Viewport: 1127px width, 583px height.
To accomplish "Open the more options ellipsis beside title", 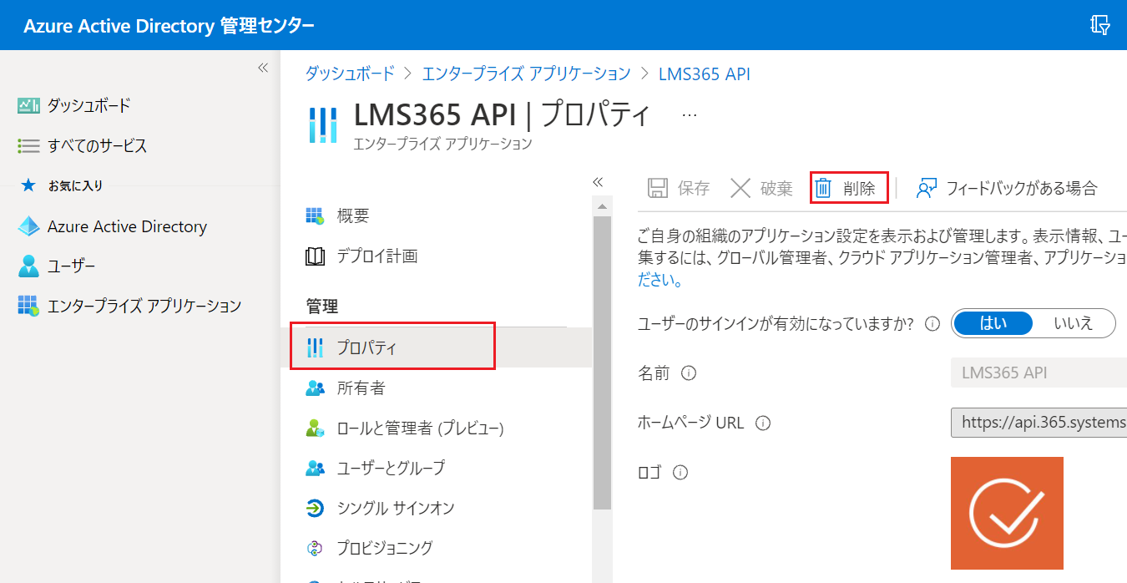I will 690,115.
